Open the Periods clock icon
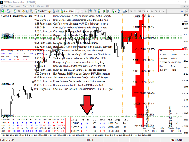Screen dimensions: 189x142 click(119, 11)
